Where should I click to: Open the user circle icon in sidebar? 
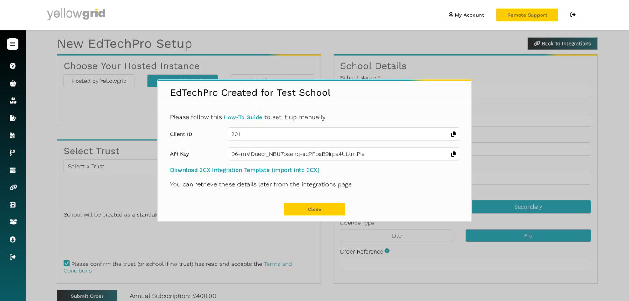(x=13, y=240)
